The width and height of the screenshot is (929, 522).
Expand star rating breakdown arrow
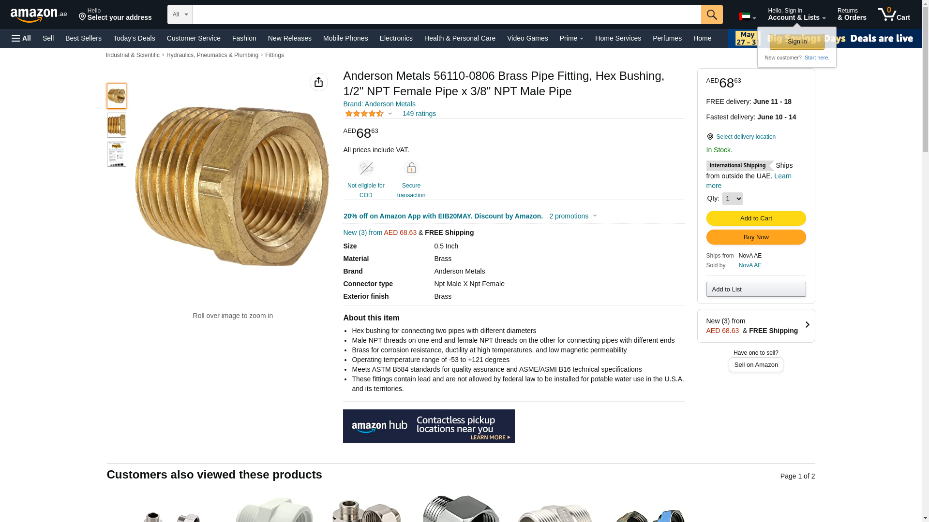coord(390,114)
